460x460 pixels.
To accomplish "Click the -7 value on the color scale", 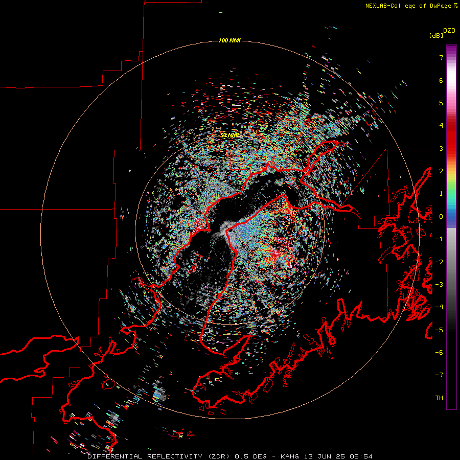I will (x=439, y=375).
